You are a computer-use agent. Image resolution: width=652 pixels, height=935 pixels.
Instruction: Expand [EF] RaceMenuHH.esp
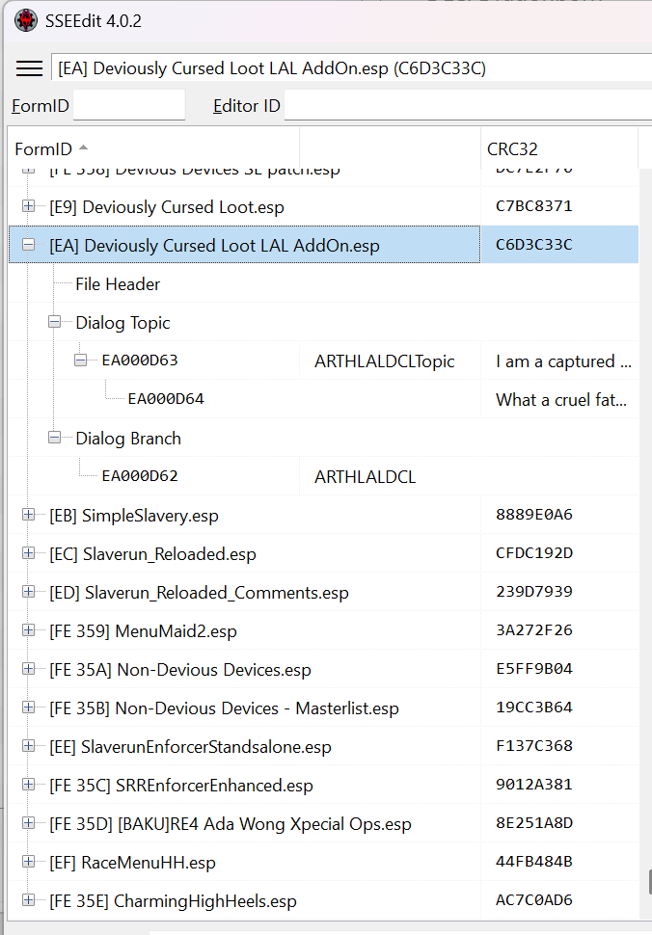click(x=28, y=862)
